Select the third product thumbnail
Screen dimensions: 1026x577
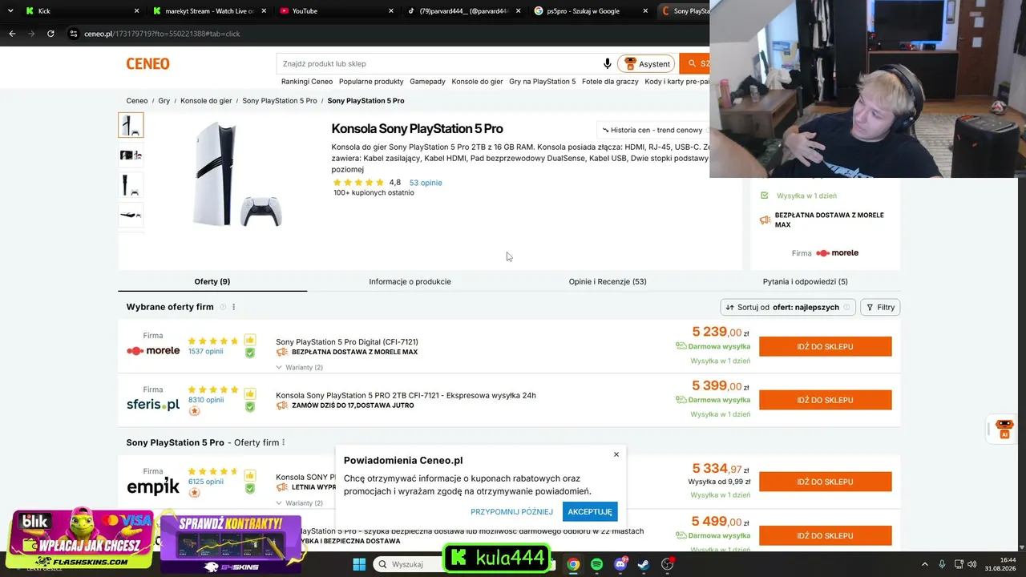(x=131, y=185)
